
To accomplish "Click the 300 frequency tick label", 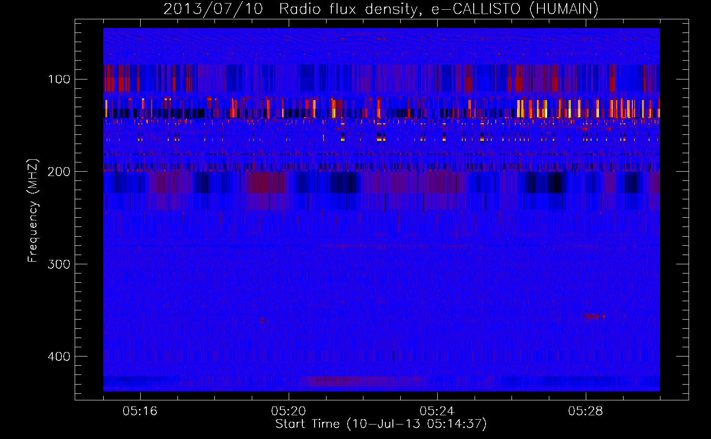I will (59, 264).
